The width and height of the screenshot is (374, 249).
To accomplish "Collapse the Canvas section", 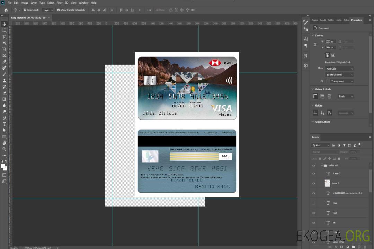I will tap(313, 36).
